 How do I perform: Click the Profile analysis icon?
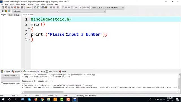click(x=85, y=8)
